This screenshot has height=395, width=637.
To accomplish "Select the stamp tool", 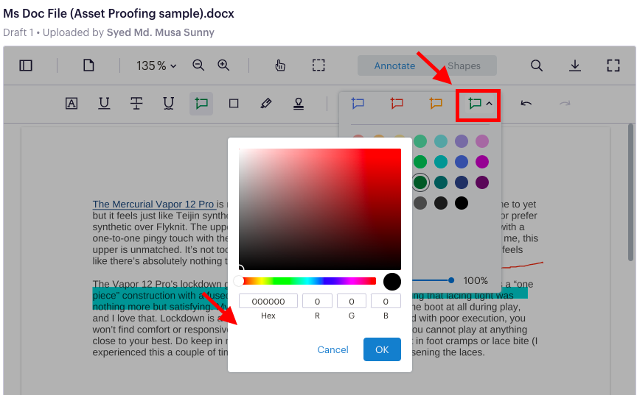I will click(299, 103).
